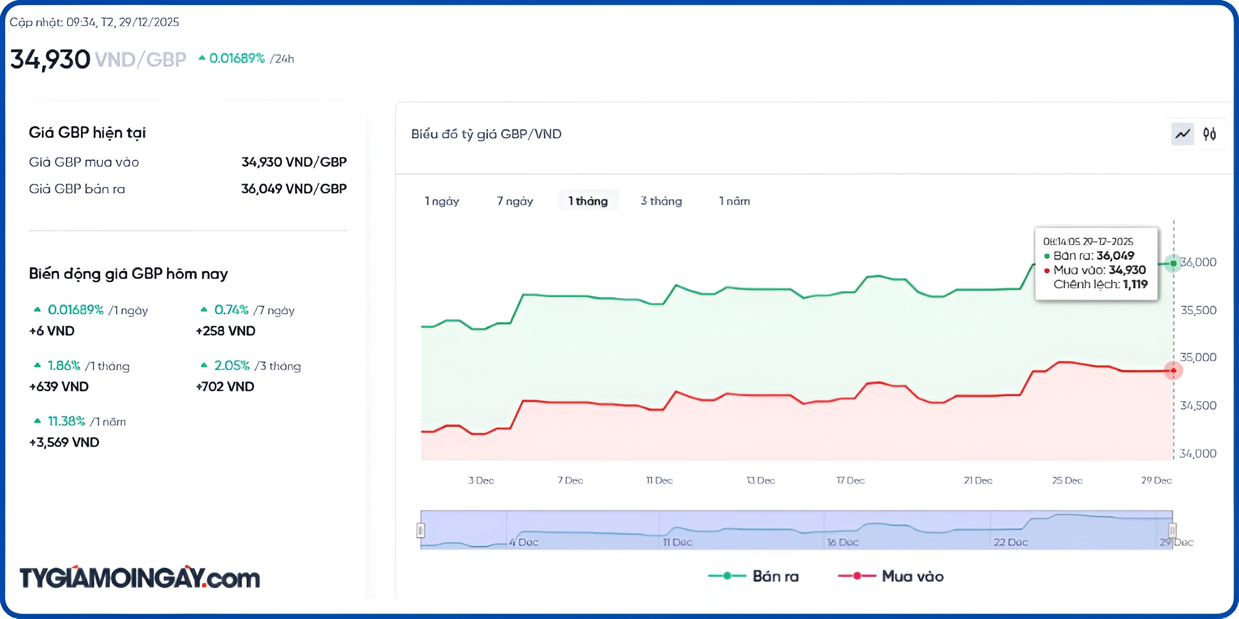The height and width of the screenshot is (619, 1239).
Task: Click the chart tooltip box
Action: (1096, 263)
